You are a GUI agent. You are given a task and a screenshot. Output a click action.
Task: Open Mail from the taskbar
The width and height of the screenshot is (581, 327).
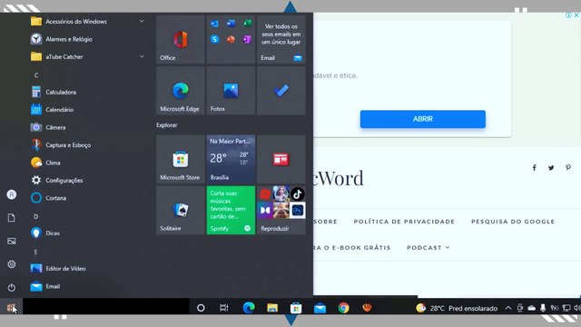(x=320, y=308)
